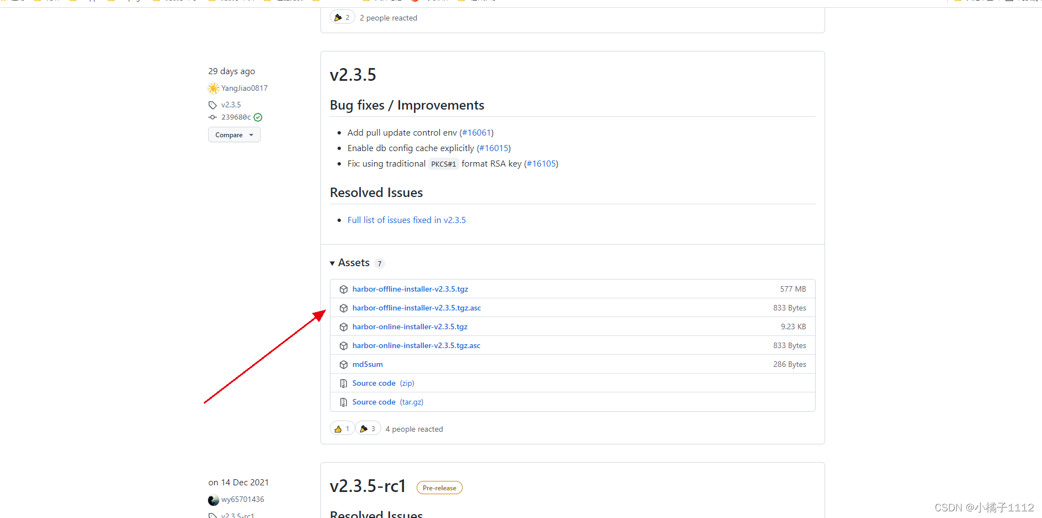The width and height of the screenshot is (1042, 518).
Task: Click package icon beside harbor-offline-installer-v2.3.5.tgz.asc
Action: 344,308
